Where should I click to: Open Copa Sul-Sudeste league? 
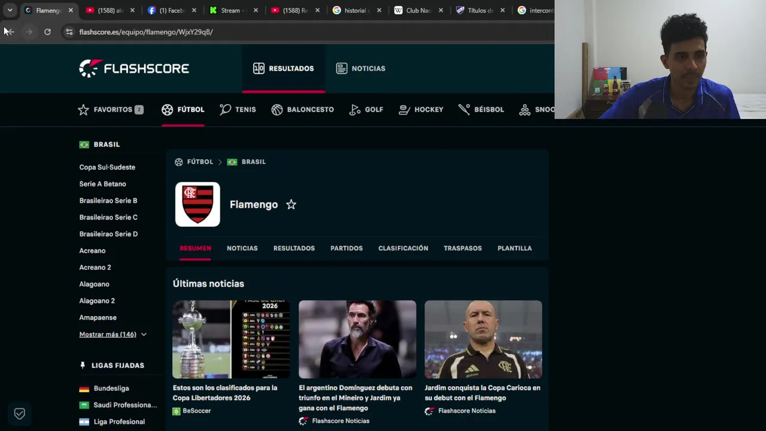107,167
